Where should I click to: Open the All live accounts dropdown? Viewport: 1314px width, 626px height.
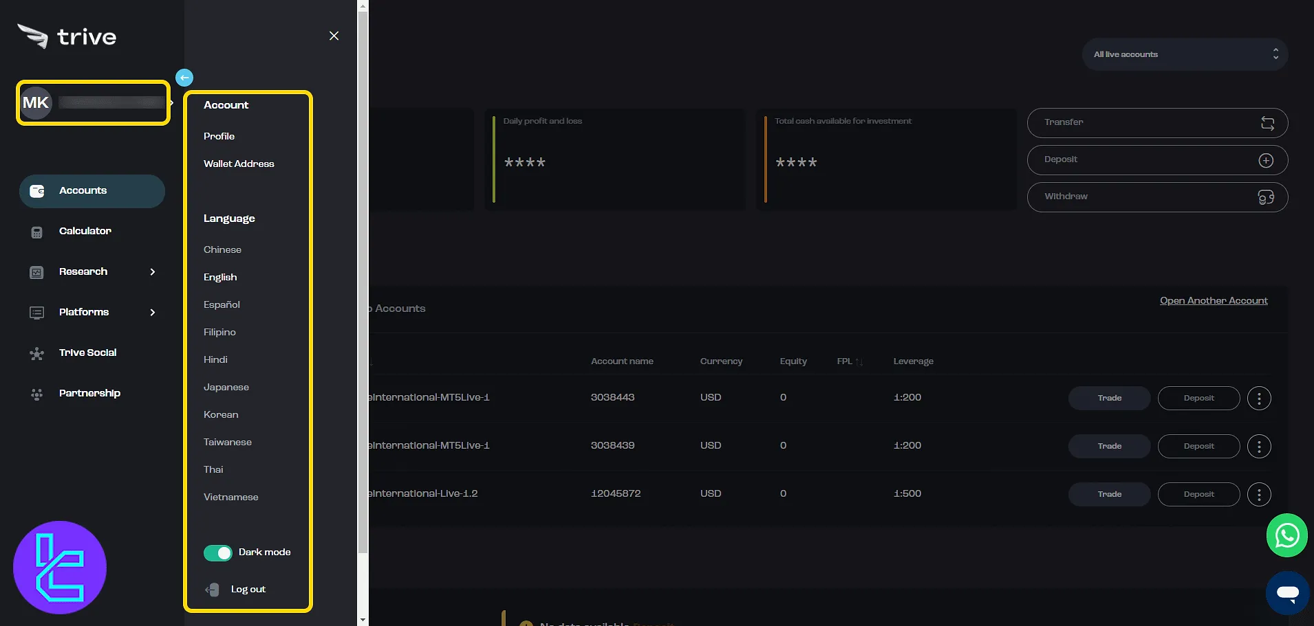pyautogui.click(x=1185, y=54)
